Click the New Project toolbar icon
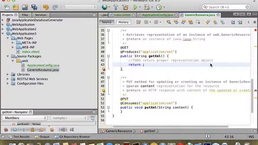Image resolution: width=258 pixels, height=145 pixels. 16,7
